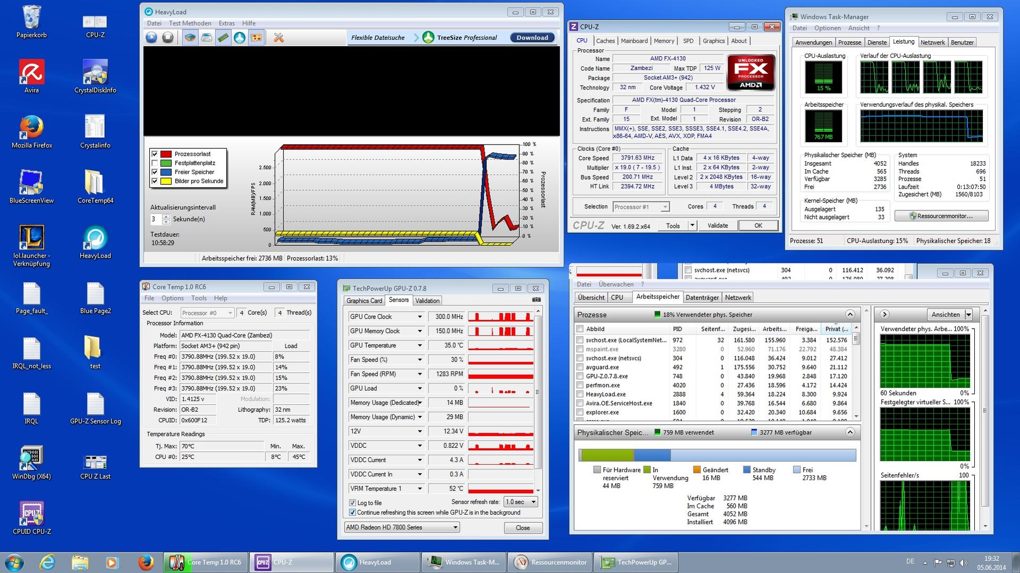Click the Download button in HeavyLoad banner
Screen dimensions: 1020x573
tap(532, 38)
